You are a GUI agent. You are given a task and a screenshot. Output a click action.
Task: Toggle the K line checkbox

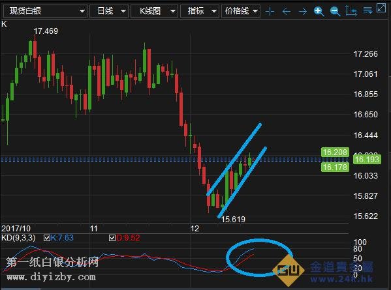click(x=46, y=238)
